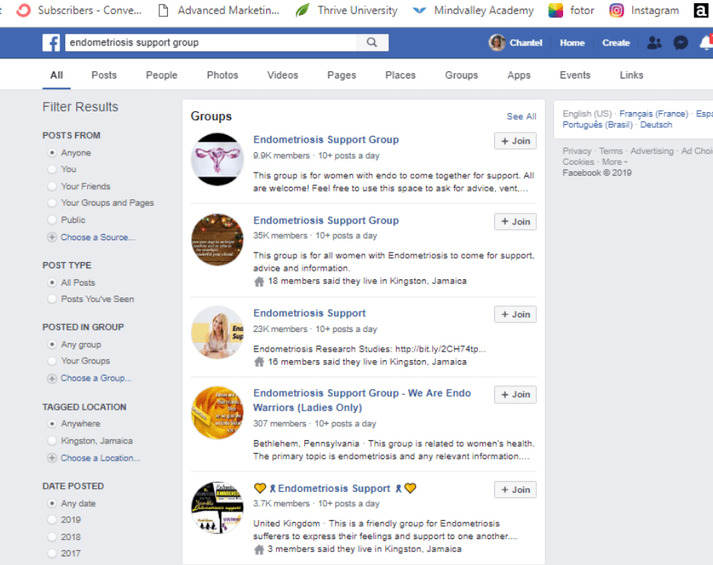This screenshot has height=565, width=713.
Task: Click the Home link in top bar
Action: [x=572, y=42]
